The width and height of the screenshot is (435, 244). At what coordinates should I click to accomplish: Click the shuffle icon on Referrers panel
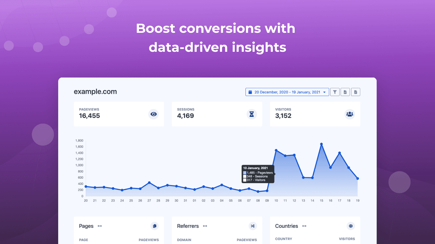tap(253, 226)
